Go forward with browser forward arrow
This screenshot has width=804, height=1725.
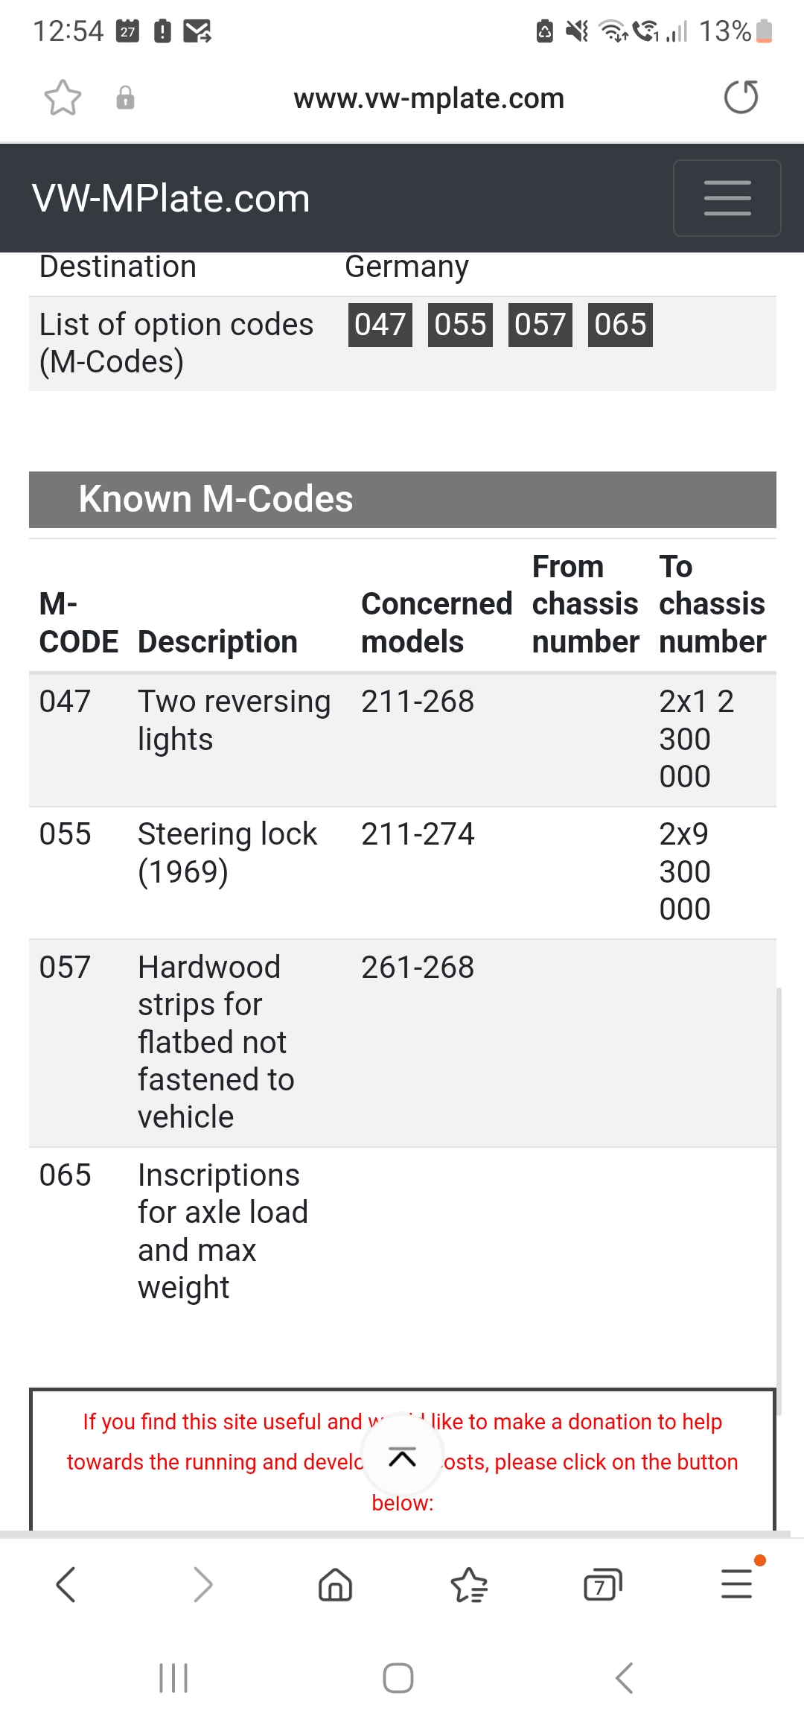click(202, 1584)
